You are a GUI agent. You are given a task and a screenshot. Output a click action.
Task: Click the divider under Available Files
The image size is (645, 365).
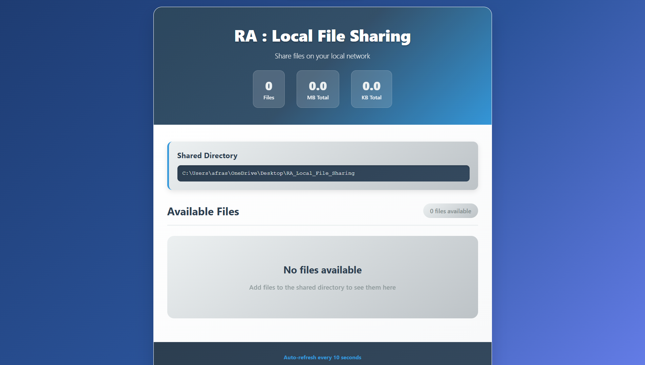pos(322,224)
